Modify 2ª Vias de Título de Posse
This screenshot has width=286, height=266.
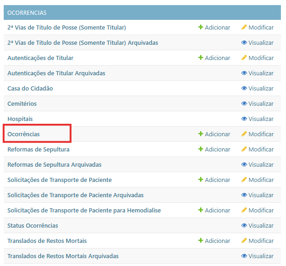[257, 27]
